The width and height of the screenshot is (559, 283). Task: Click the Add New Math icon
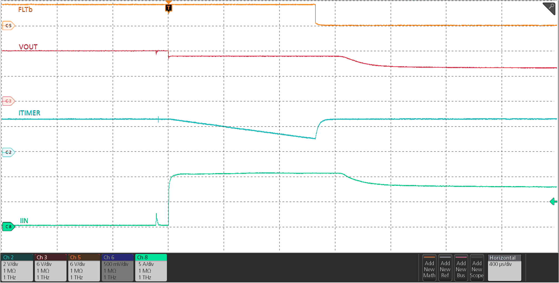click(429, 268)
